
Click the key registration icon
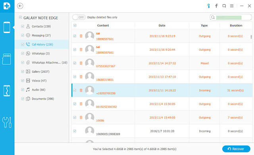[209, 6]
